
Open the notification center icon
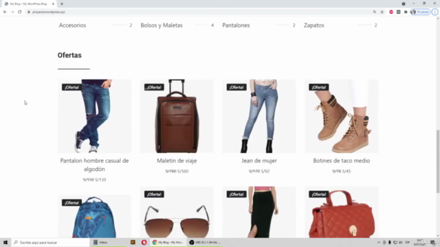432,242
